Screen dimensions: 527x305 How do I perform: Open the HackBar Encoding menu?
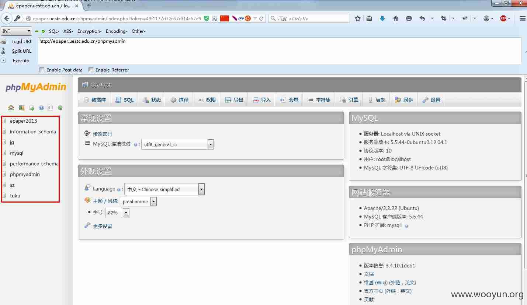(x=117, y=31)
